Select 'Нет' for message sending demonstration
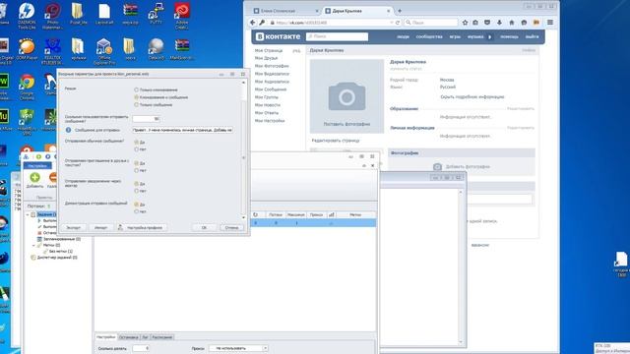The height and width of the screenshot is (354, 630). pos(136,211)
